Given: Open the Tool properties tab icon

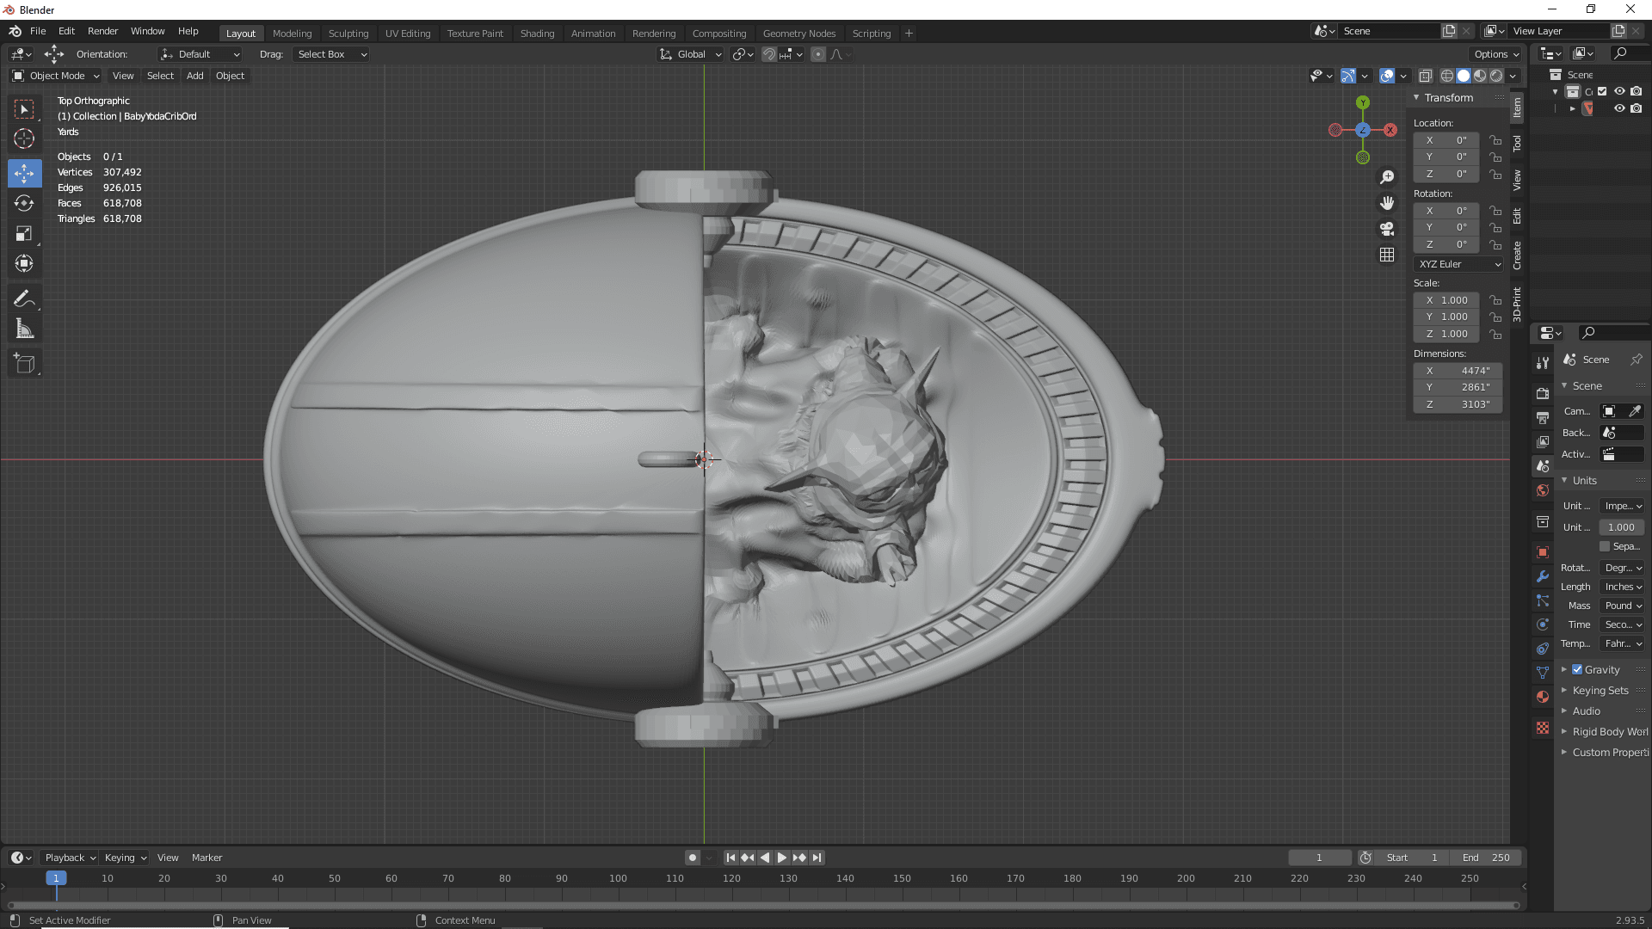Looking at the screenshot, I should (1543, 363).
